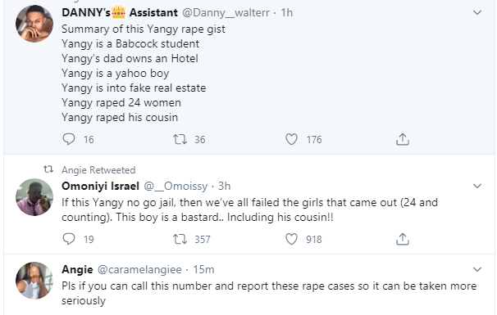Share Omoniyi Israel's tweet
Image resolution: width=497 pixels, height=315 pixels.
(403, 239)
